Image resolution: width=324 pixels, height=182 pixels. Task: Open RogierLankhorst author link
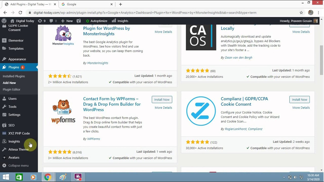pyautogui.click(x=236, y=129)
